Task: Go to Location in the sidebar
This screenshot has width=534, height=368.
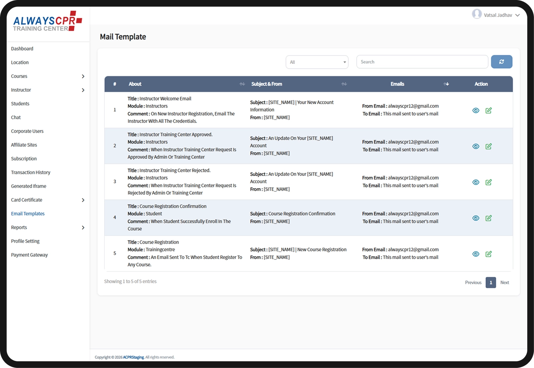Action: click(20, 62)
